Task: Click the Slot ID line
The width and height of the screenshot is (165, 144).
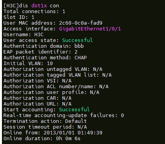Action: (19, 17)
